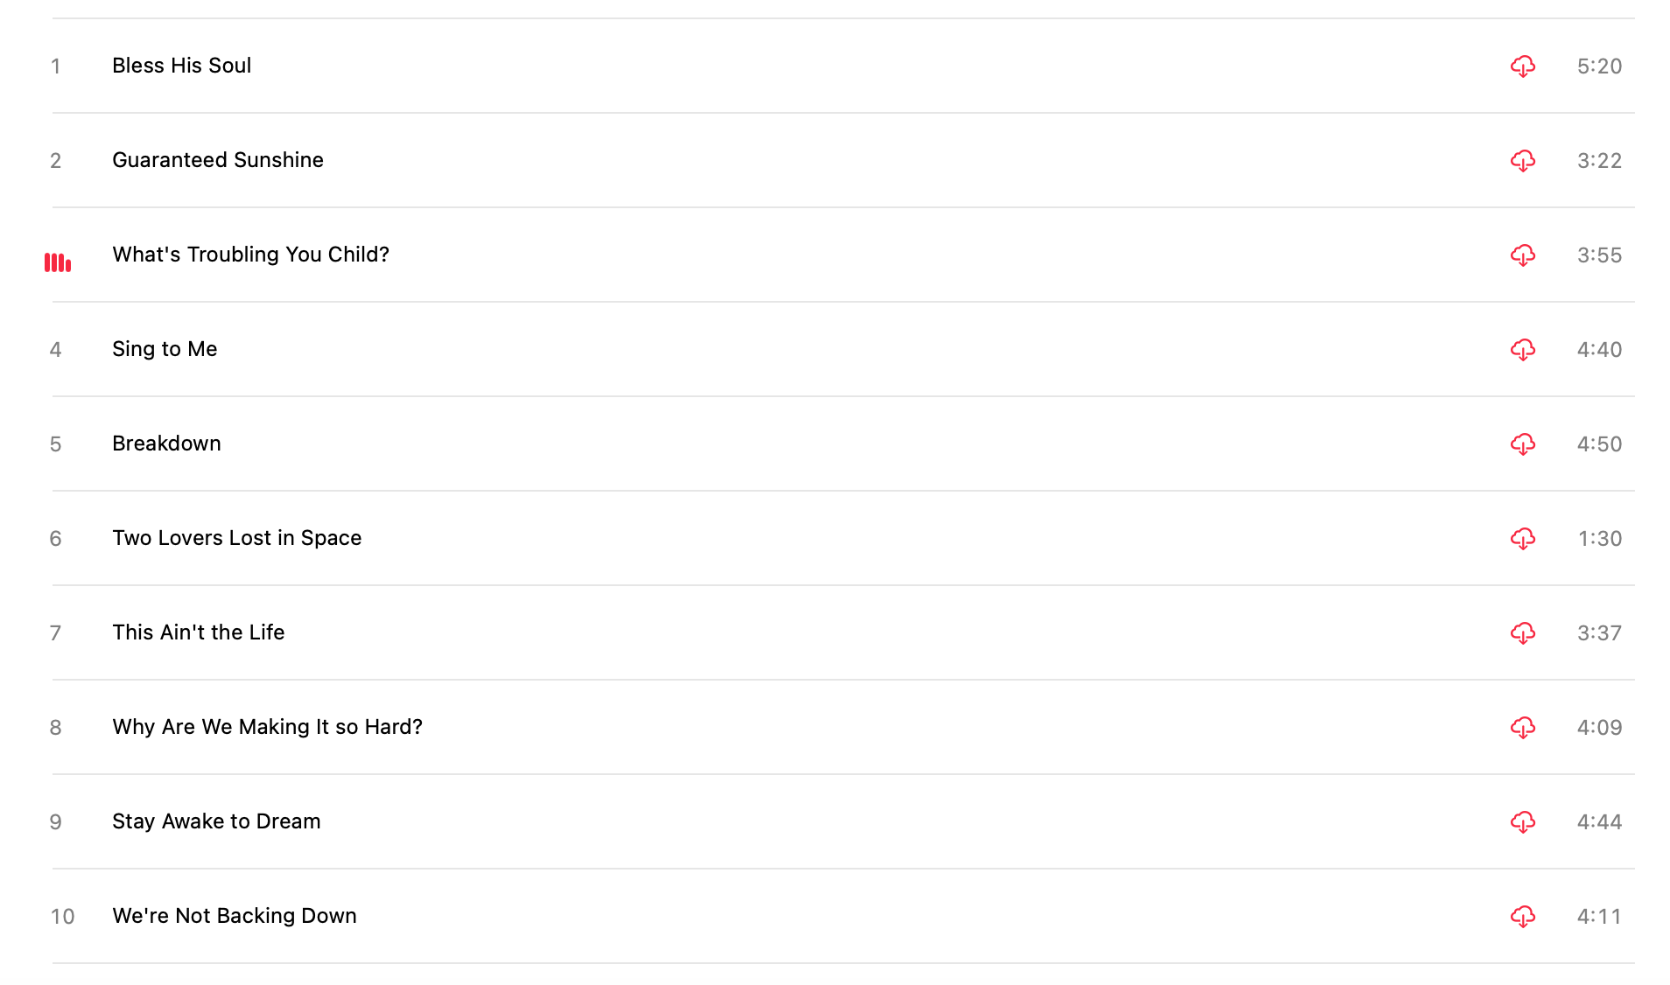Click download icon for What's Troubling You Child?

[1522, 255]
